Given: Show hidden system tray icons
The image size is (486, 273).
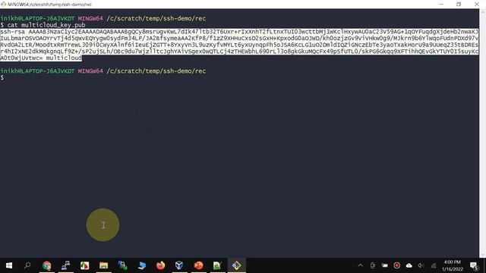Looking at the screenshot, I should point(360,265).
